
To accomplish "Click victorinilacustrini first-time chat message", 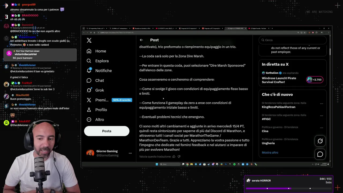I will 40,55.
